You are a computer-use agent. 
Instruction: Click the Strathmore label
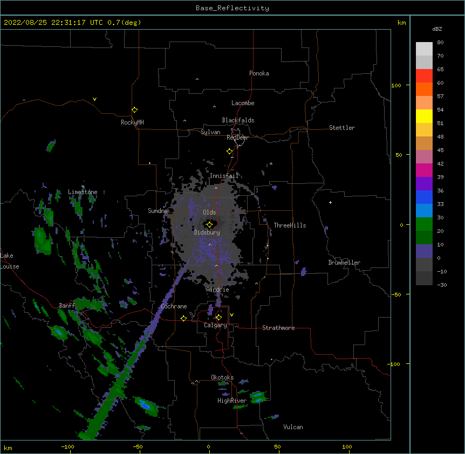pyautogui.click(x=278, y=328)
